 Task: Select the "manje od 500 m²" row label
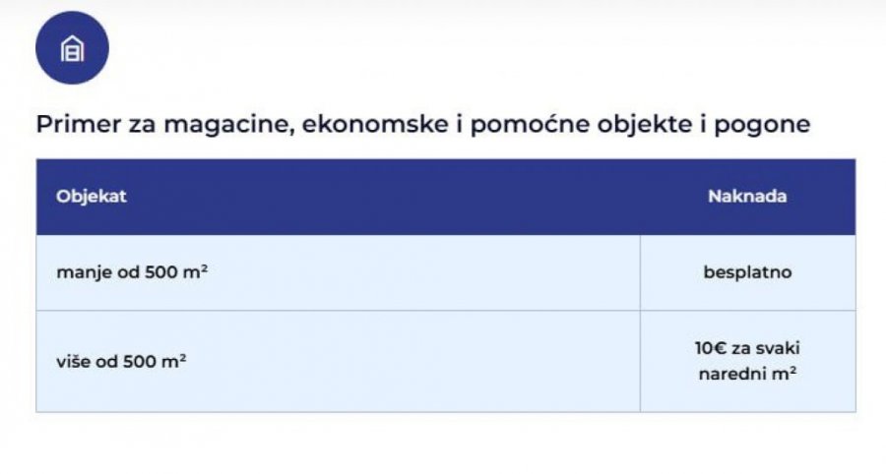pyautogui.click(x=131, y=272)
